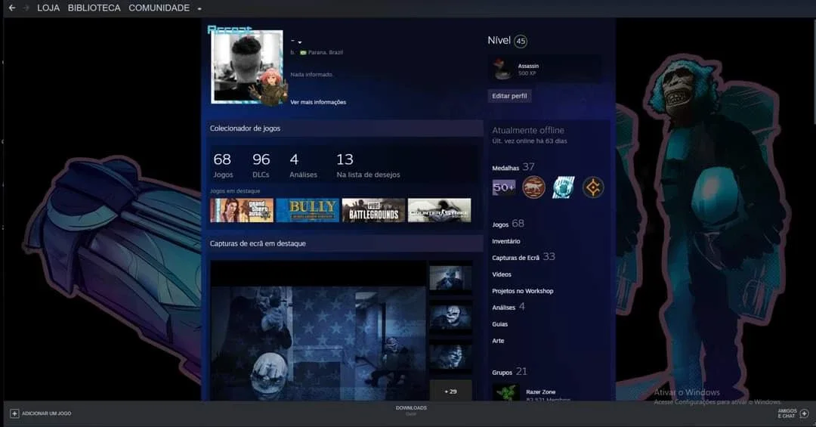Open the Grand Theft Auto V game banner

click(242, 210)
